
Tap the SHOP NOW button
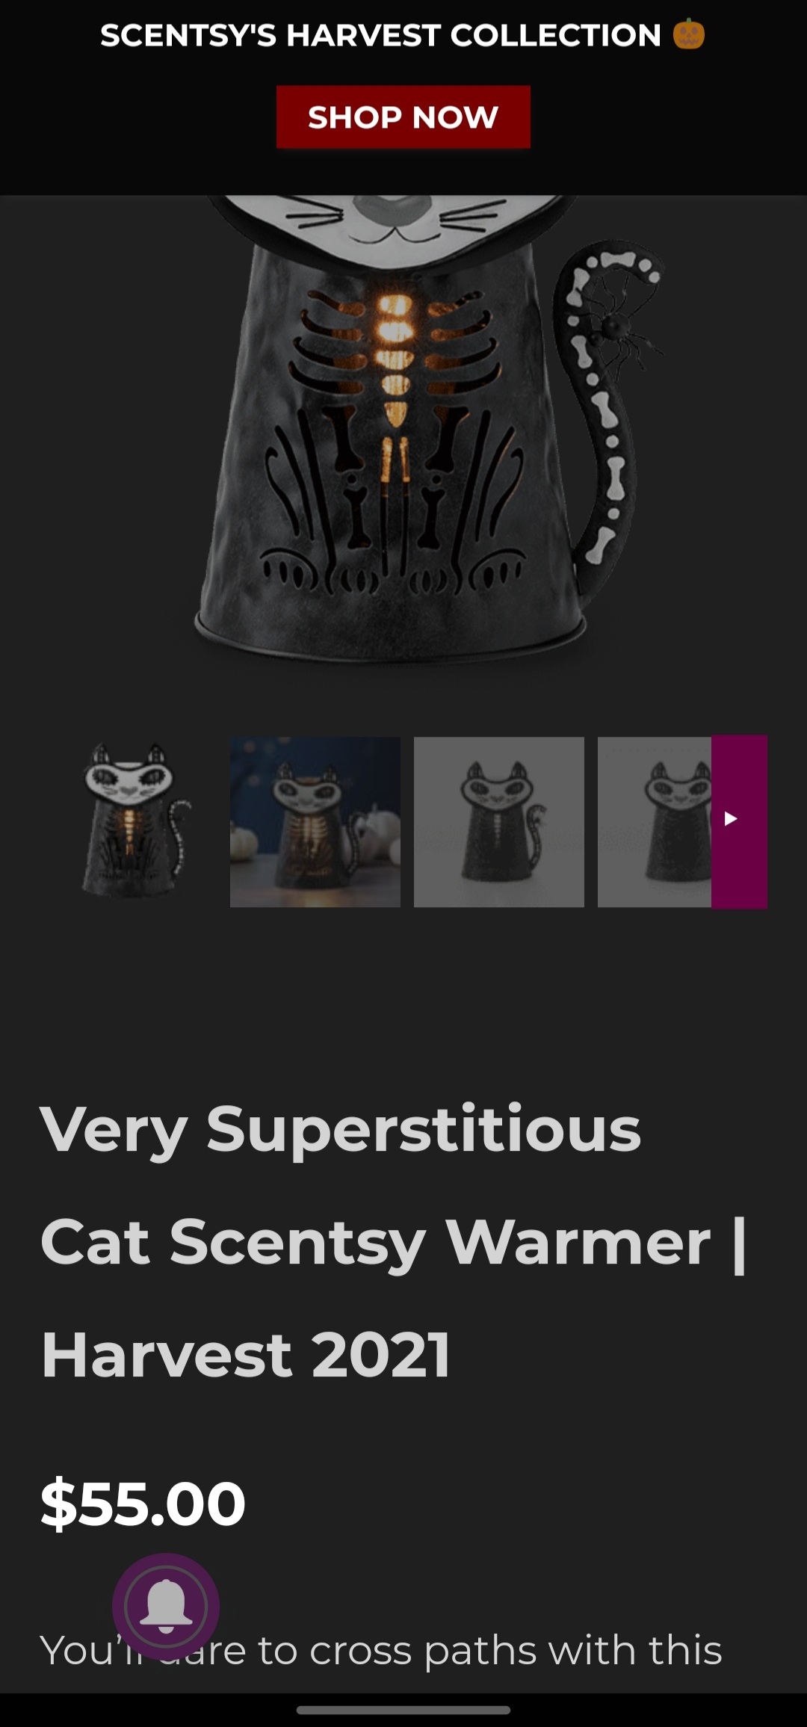coord(403,117)
